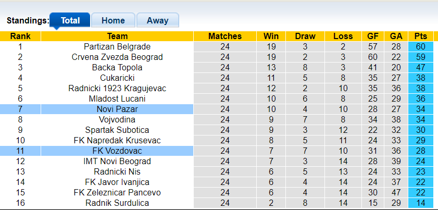Click on Cukaricki team entry
The image size is (438, 210).
point(117,78)
